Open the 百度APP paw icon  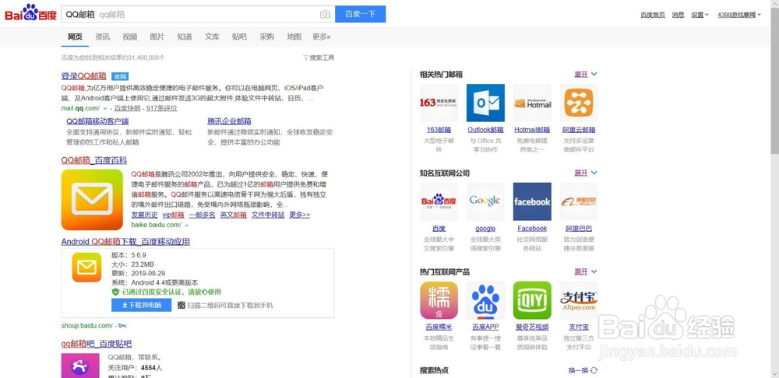485,300
